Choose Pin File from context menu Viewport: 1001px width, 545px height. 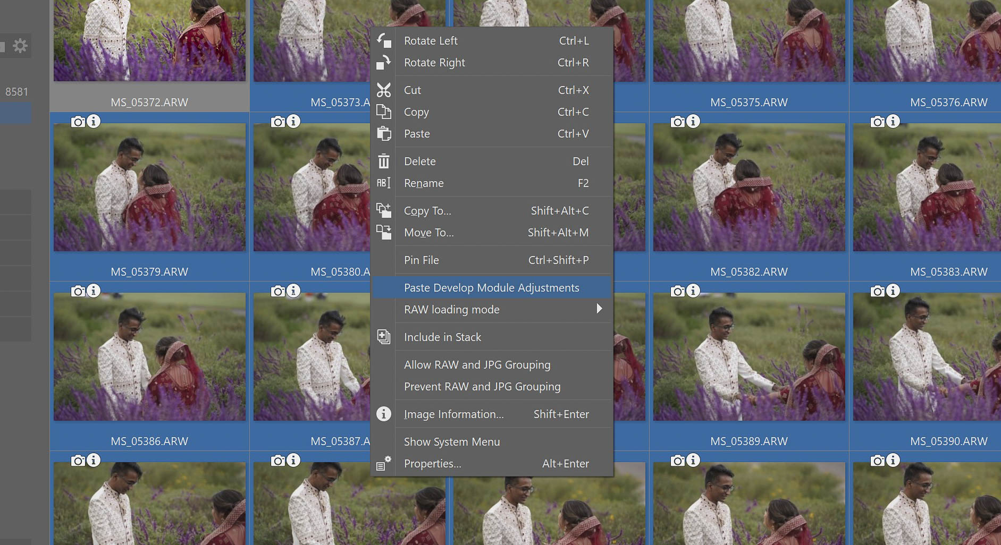tap(421, 260)
